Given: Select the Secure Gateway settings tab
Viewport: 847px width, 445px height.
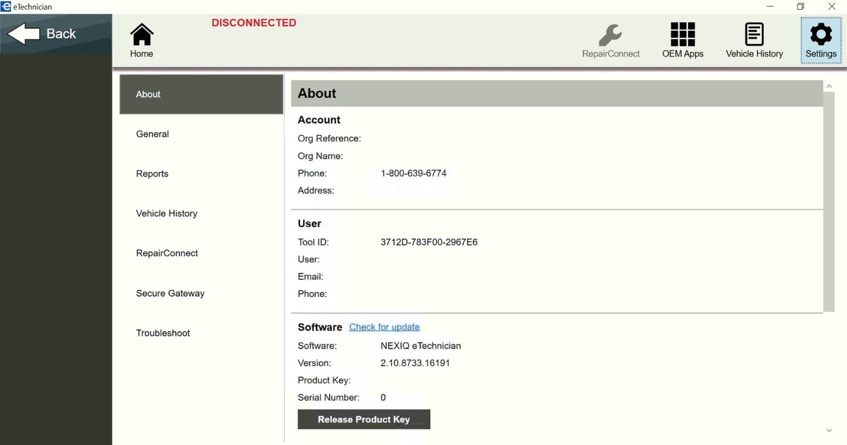Looking at the screenshot, I should point(202,293).
